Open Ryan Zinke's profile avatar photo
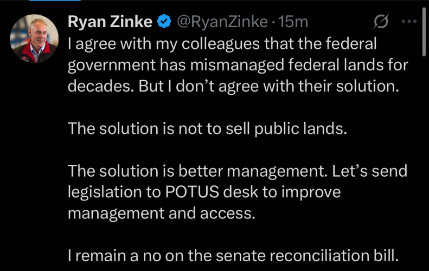 tap(35, 38)
